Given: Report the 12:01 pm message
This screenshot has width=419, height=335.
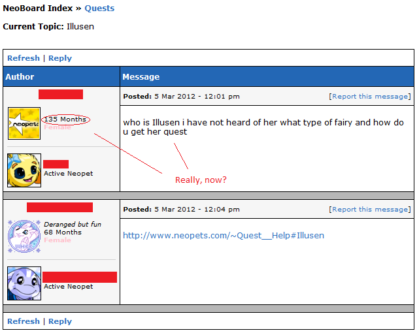Looking at the screenshot, I should coord(370,97).
